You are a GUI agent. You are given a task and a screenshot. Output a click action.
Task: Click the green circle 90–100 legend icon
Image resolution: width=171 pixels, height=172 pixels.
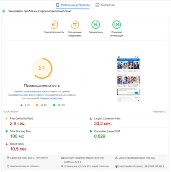(54, 105)
